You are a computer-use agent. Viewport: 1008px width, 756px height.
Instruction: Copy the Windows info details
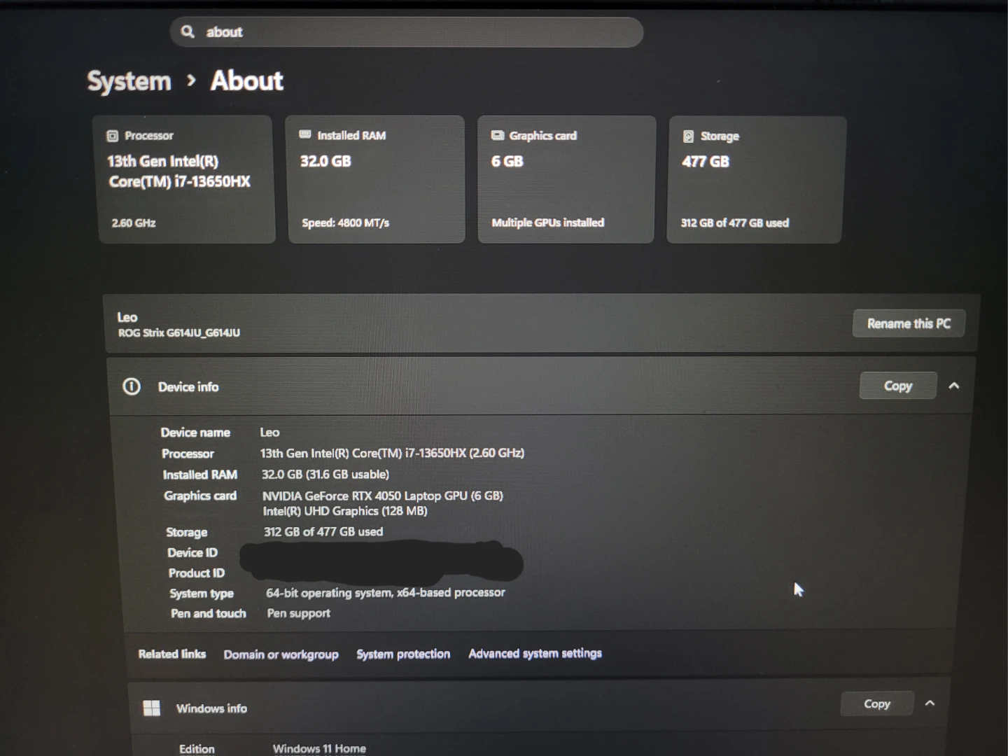click(x=877, y=703)
